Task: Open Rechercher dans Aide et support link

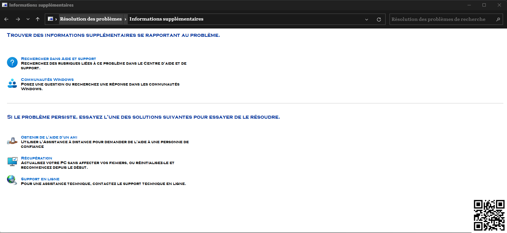Action: coord(58,59)
